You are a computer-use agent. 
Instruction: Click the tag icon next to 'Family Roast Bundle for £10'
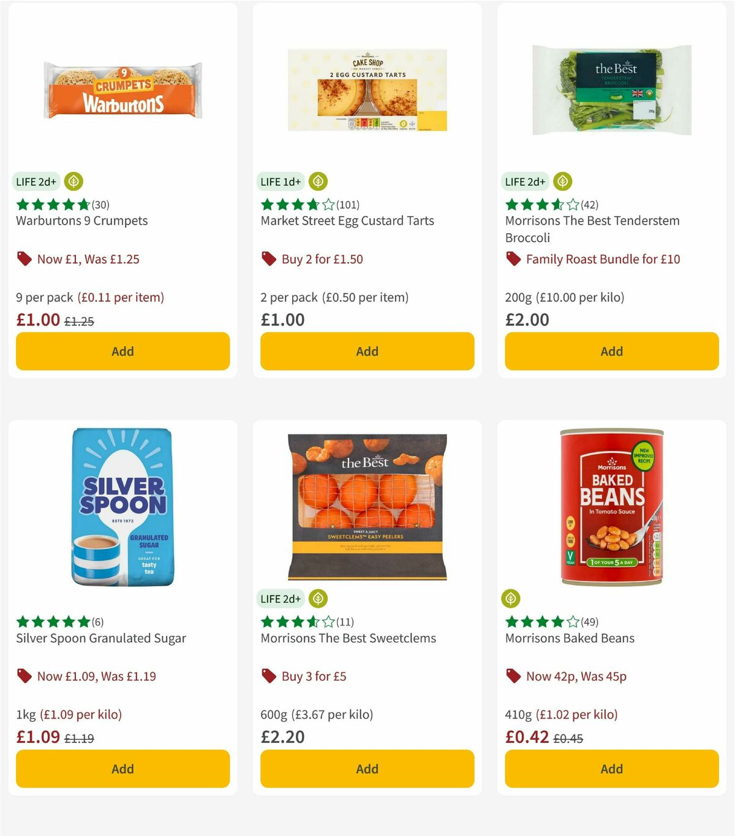[513, 259]
